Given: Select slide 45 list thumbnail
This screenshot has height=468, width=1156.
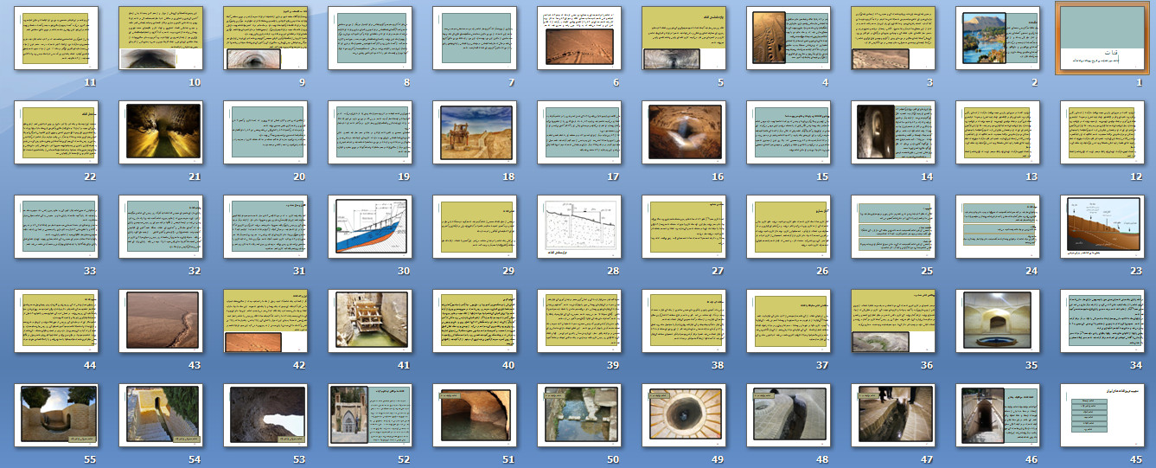Looking at the screenshot, I should (x=1102, y=415).
